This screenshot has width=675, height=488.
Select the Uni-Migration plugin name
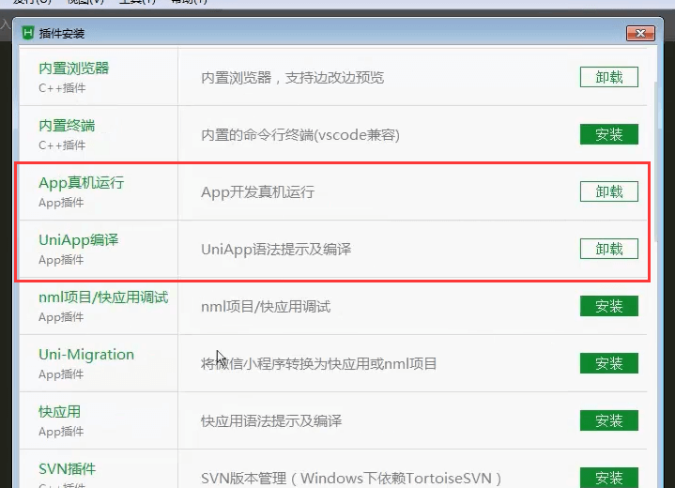coord(86,354)
